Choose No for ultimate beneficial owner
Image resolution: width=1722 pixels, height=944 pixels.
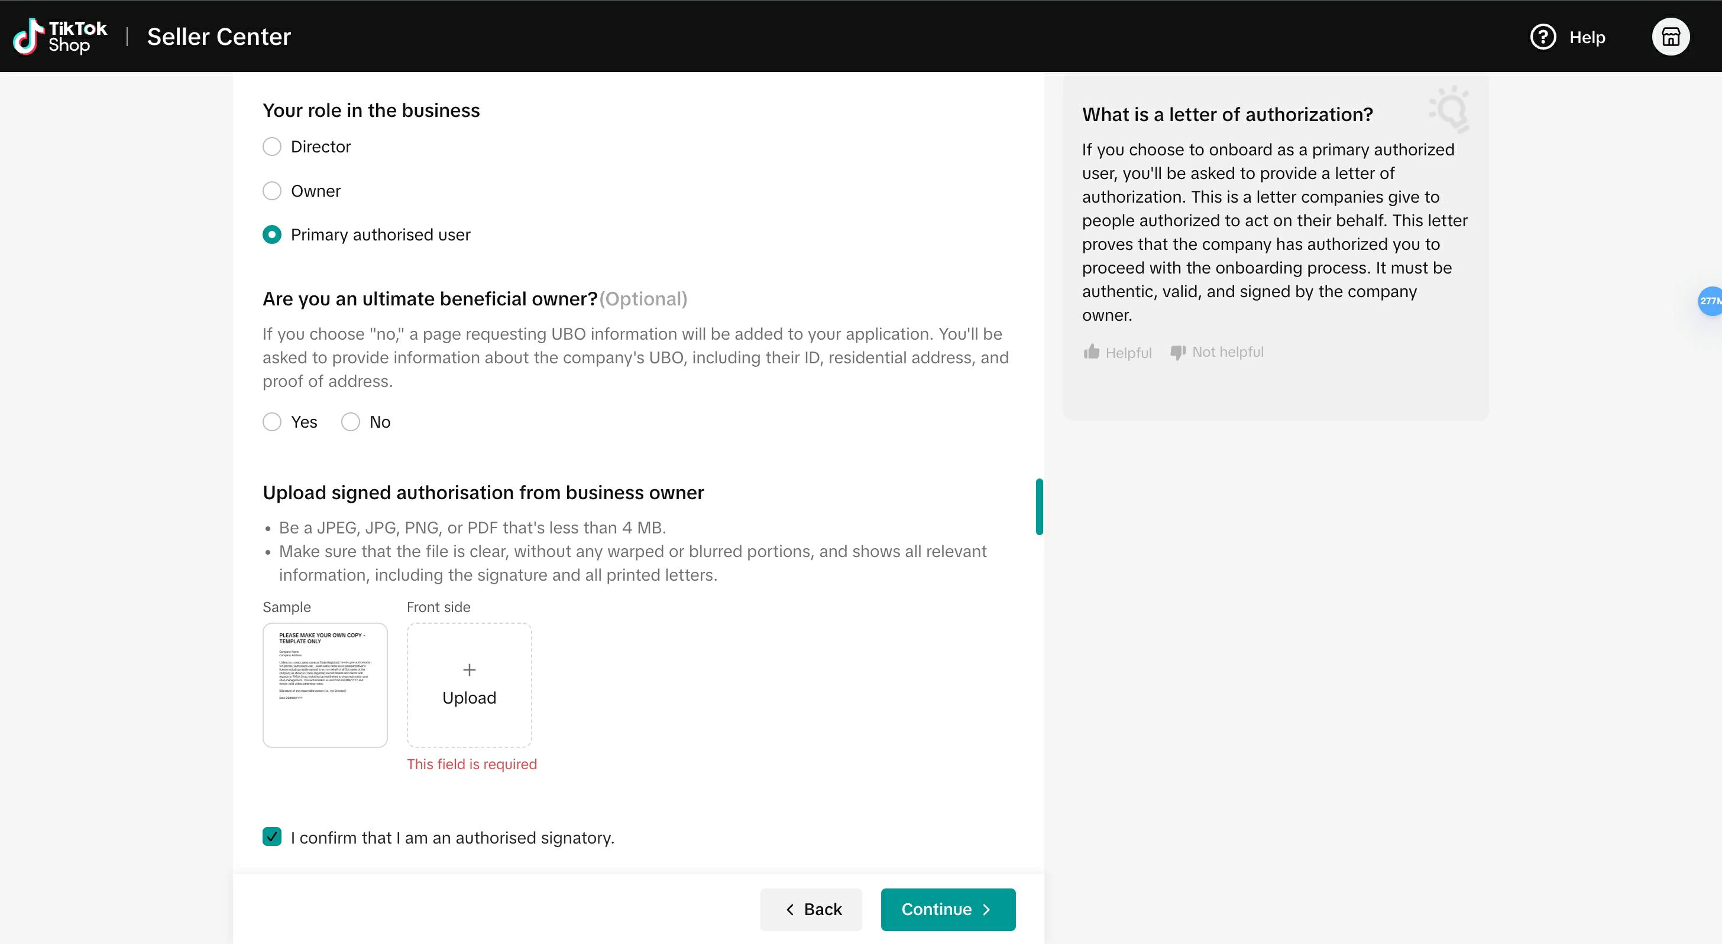(351, 422)
